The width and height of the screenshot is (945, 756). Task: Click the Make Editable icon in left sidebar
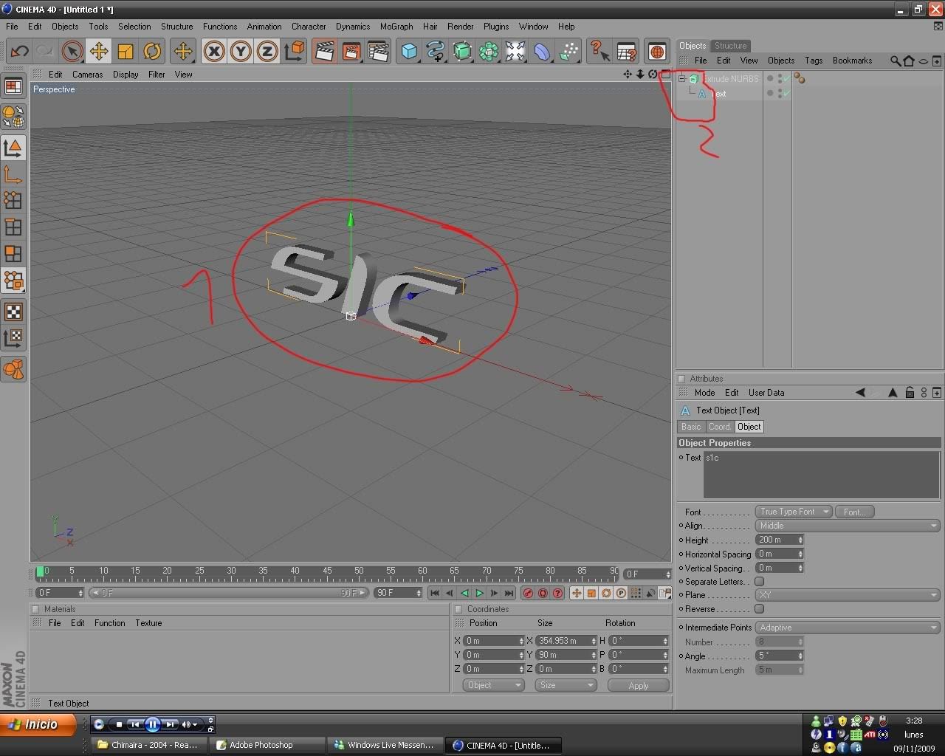point(13,116)
